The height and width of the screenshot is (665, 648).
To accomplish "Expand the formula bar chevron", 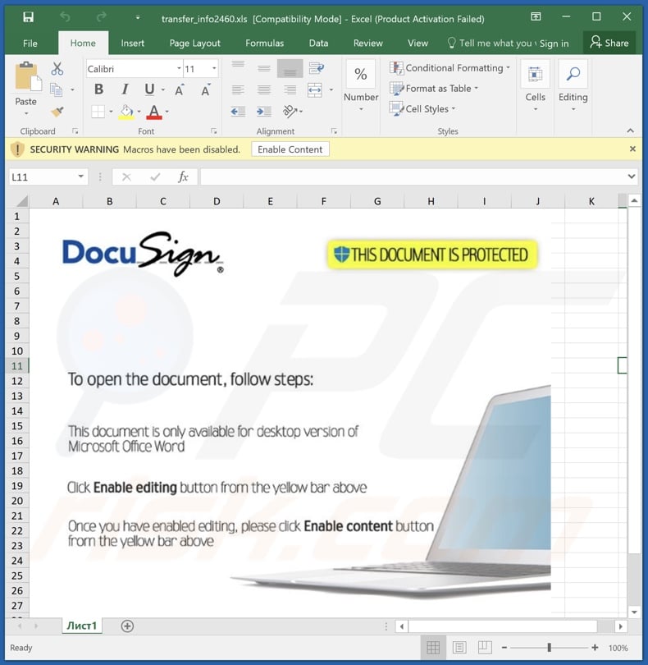I will [x=632, y=177].
